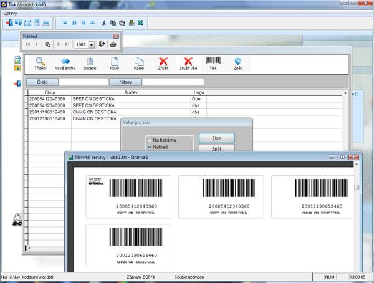The image size is (374, 283).
Task: Click the Kopie duplicate pages button
Action: (139, 64)
